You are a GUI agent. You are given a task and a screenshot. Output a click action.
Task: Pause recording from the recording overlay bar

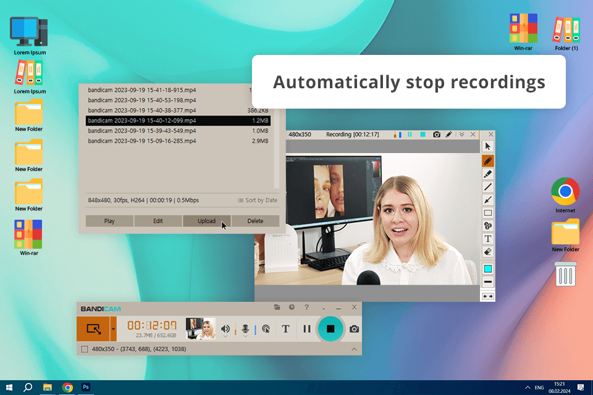410,135
